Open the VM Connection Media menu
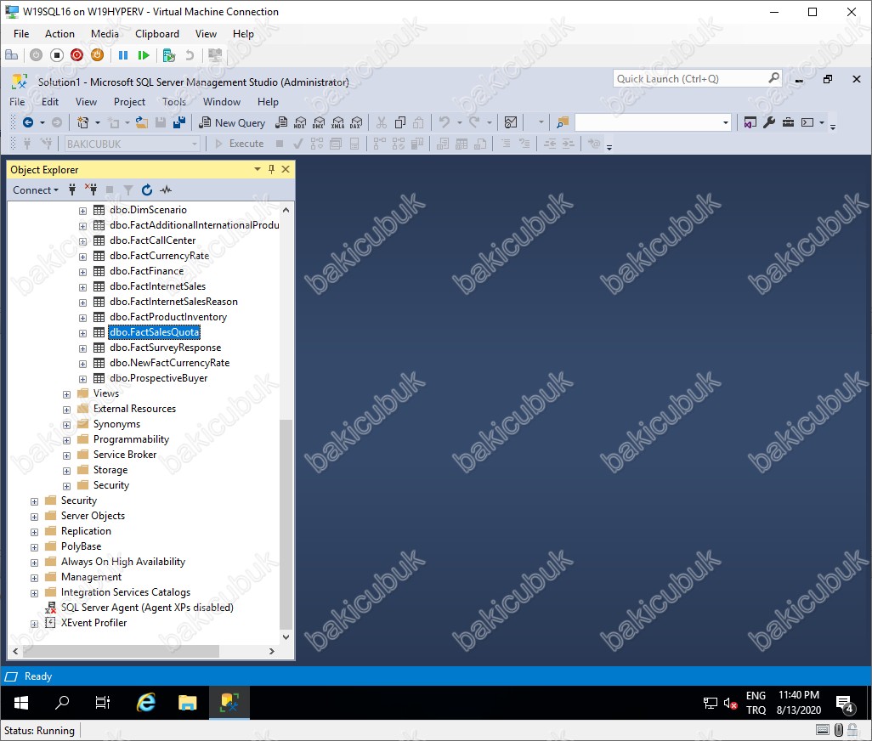This screenshot has height=741, width=872. click(105, 34)
